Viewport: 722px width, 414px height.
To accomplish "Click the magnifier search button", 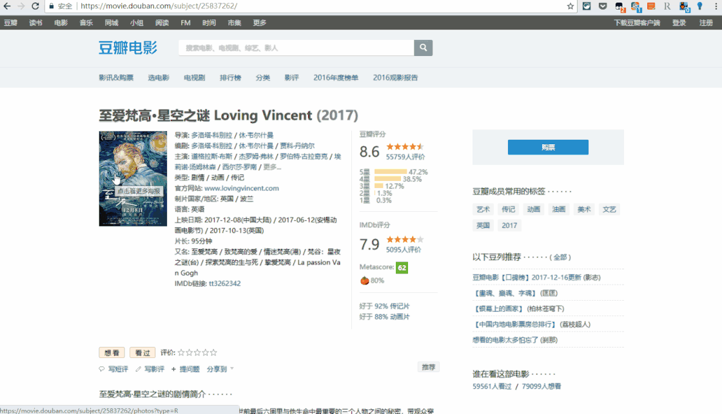I will [x=423, y=48].
